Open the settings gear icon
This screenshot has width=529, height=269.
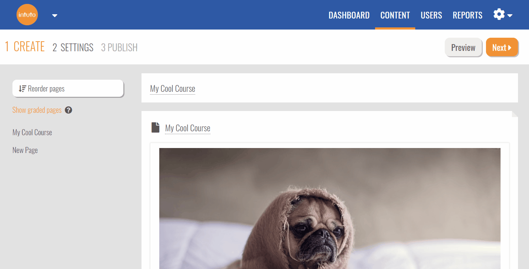(499, 15)
